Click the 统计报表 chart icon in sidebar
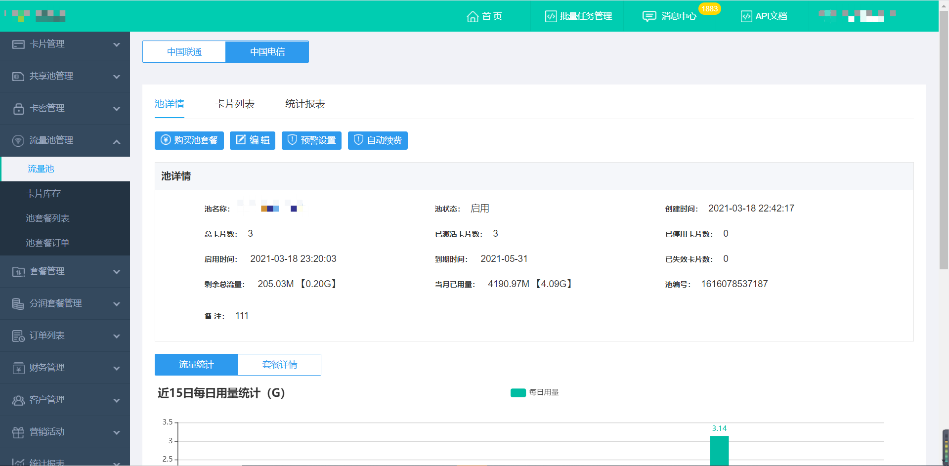Viewport: 949px width, 466px height. [18, 463]
